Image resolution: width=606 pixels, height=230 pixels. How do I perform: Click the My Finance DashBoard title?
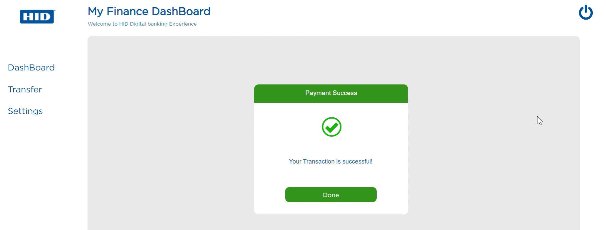(149, 11)
